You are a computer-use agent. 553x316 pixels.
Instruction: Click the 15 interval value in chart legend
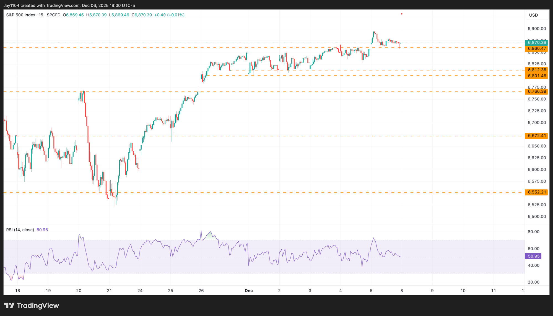click(x=41, y=15)
